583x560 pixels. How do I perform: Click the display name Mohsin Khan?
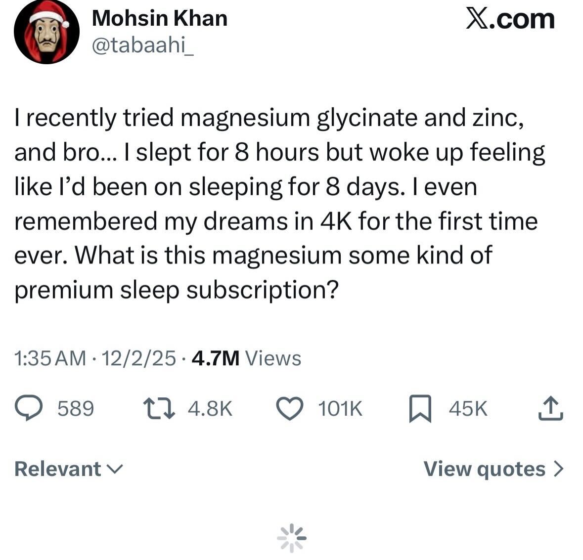(x=159, y=19)
